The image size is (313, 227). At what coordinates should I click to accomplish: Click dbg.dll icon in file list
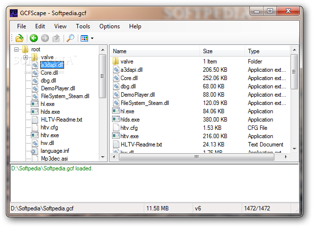coord(116,86)
